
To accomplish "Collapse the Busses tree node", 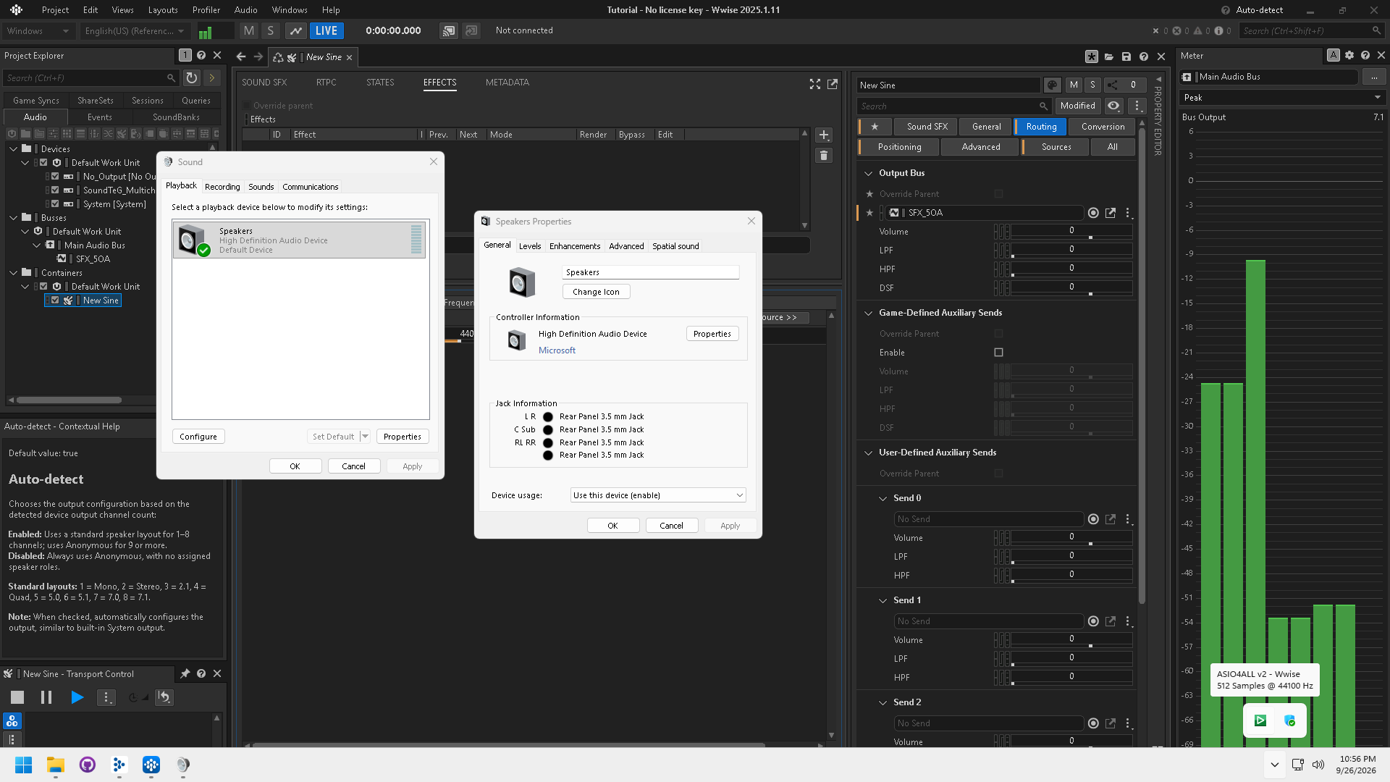I will tap(13, 218).
